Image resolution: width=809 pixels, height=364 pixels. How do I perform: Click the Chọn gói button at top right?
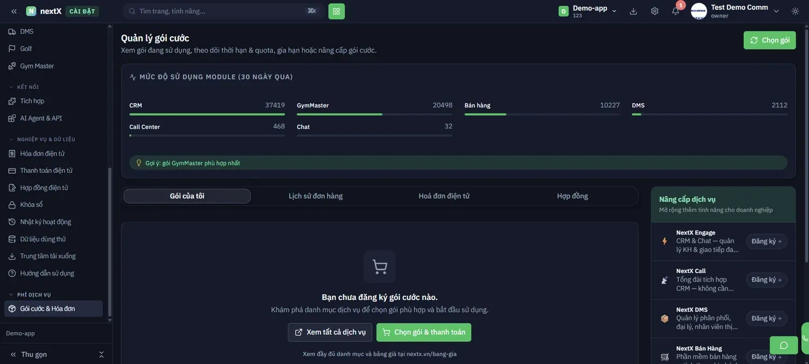[770, 40]
